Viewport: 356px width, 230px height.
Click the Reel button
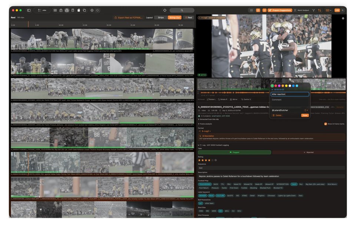tap(188, 17)
